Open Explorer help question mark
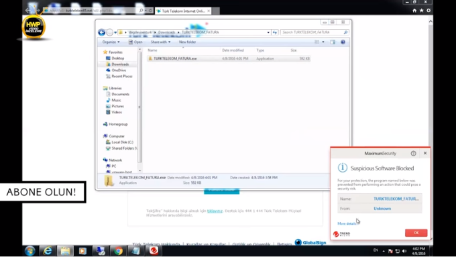The width and height of the screenshot is (456, 257). click(343, 42)
